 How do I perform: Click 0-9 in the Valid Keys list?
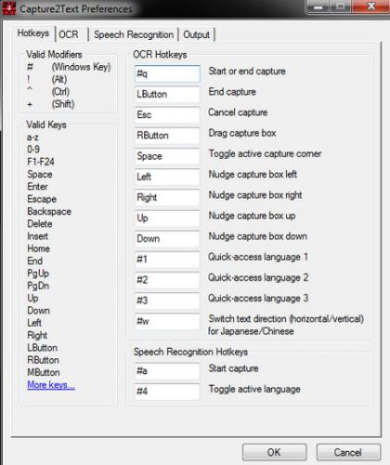click(33, 149)
